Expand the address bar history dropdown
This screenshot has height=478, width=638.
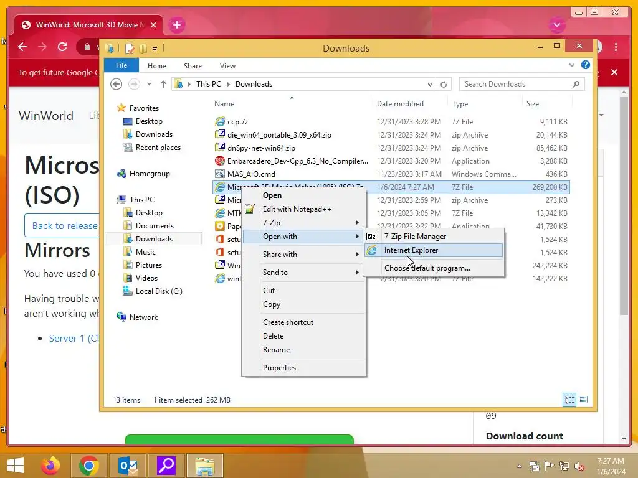430,84
